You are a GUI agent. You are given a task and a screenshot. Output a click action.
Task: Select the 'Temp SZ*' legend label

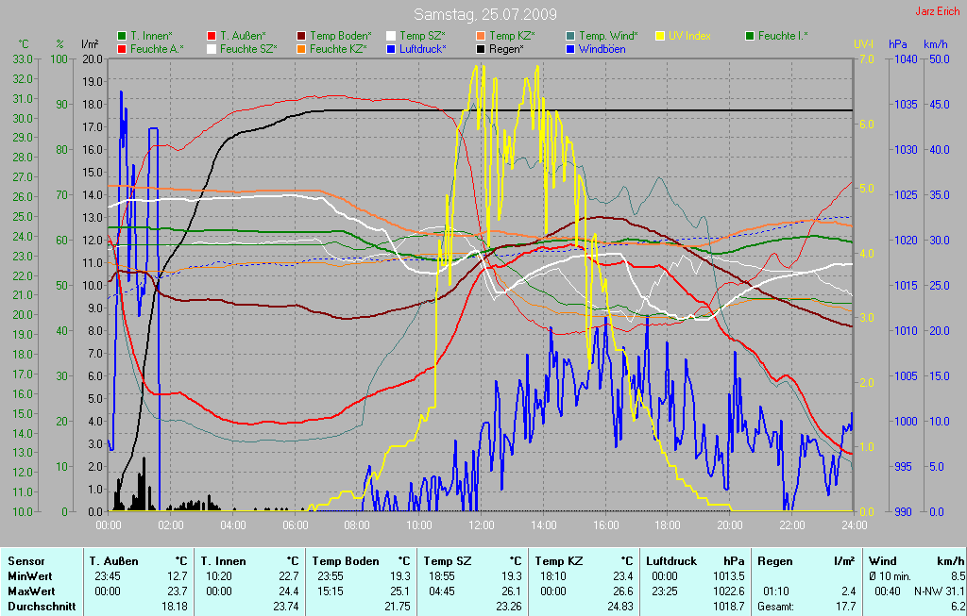tap(422, 36)
